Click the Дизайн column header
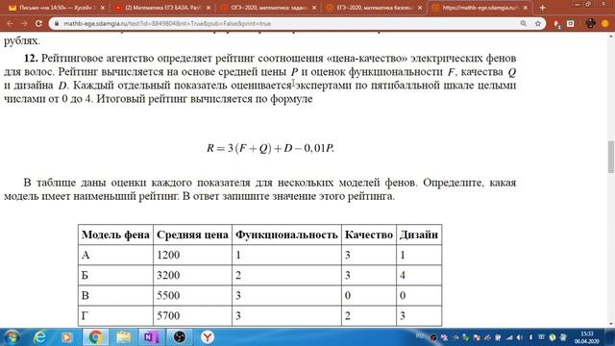The height and width of the screenshot is (346, 615). [x=419, y=235]
